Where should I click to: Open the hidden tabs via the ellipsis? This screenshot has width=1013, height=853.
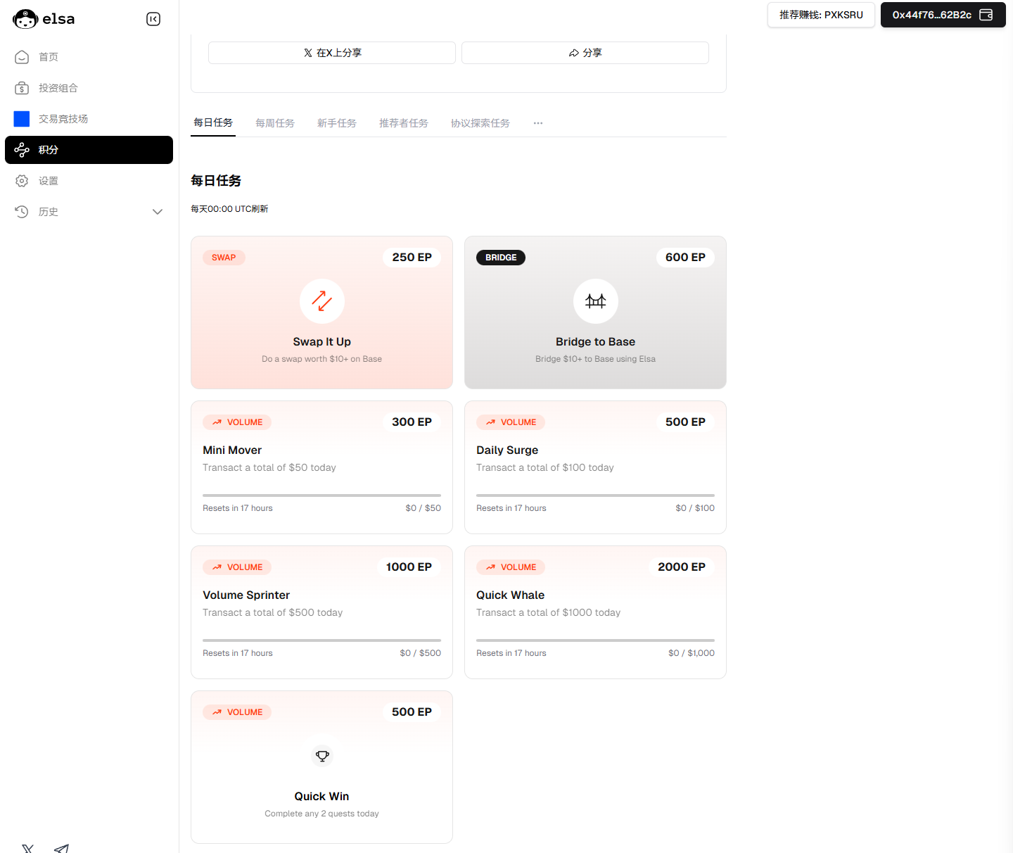tap(538, 123)
